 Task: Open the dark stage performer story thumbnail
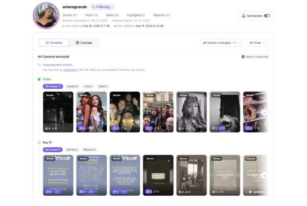click(x=58, y=112)
